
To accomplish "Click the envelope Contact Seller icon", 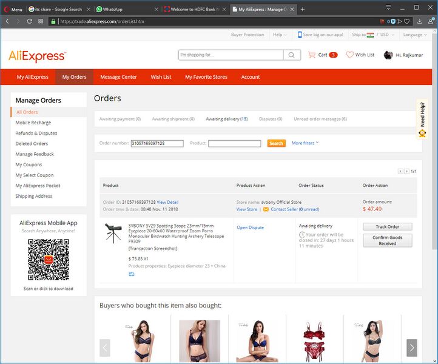I will [266, 209].
